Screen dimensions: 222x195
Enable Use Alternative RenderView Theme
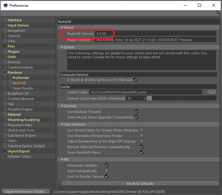(142, 136)
